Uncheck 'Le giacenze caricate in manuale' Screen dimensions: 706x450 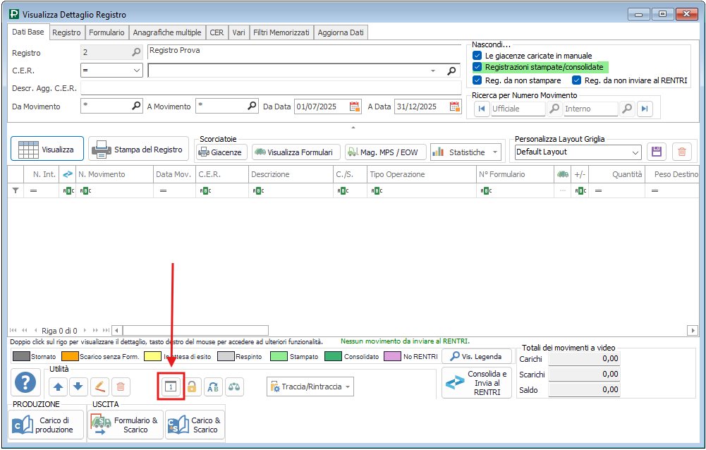477,55
